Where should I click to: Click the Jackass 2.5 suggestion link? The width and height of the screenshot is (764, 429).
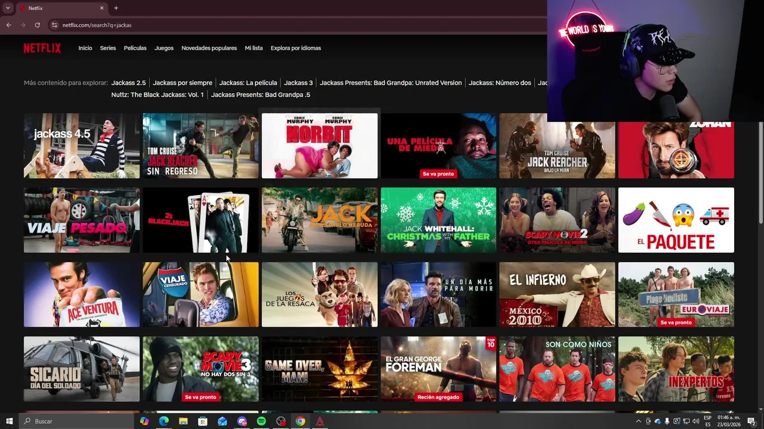click(x=128, y=83)
